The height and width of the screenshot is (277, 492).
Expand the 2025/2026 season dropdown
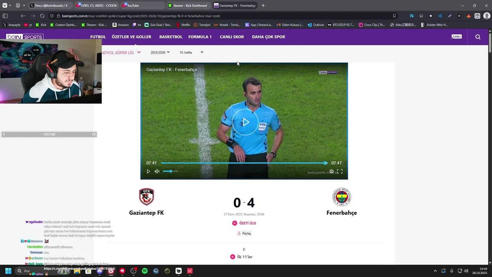pos(160,52)
